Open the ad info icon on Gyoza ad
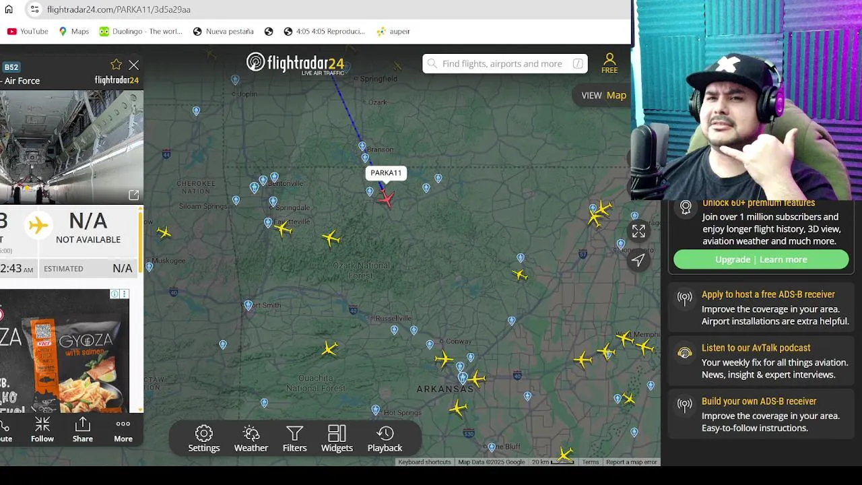 pyautogui.click(x=114, y=294)
